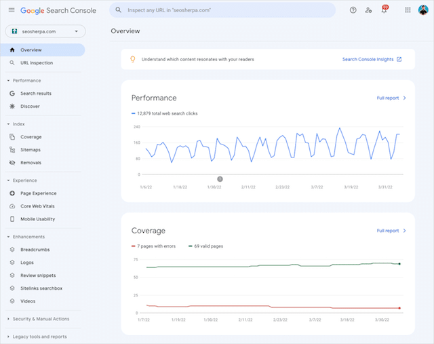Click the understand content insights banner text
434x344 pixels.
[x=197, y=59]
